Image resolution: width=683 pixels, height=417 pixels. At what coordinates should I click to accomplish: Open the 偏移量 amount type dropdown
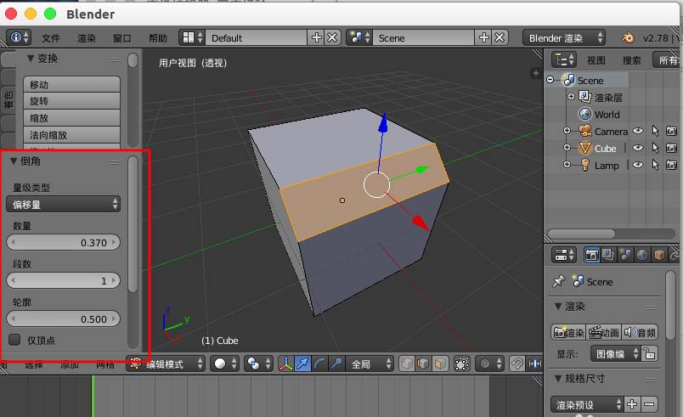(63, 204)
